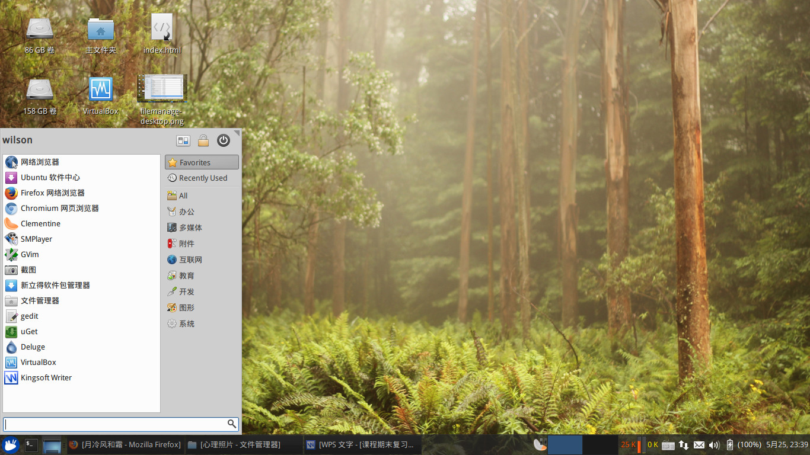Open the 截图 screenshot tool
Viewport: 810px width, 455px height.
click(x=81, y=270)
